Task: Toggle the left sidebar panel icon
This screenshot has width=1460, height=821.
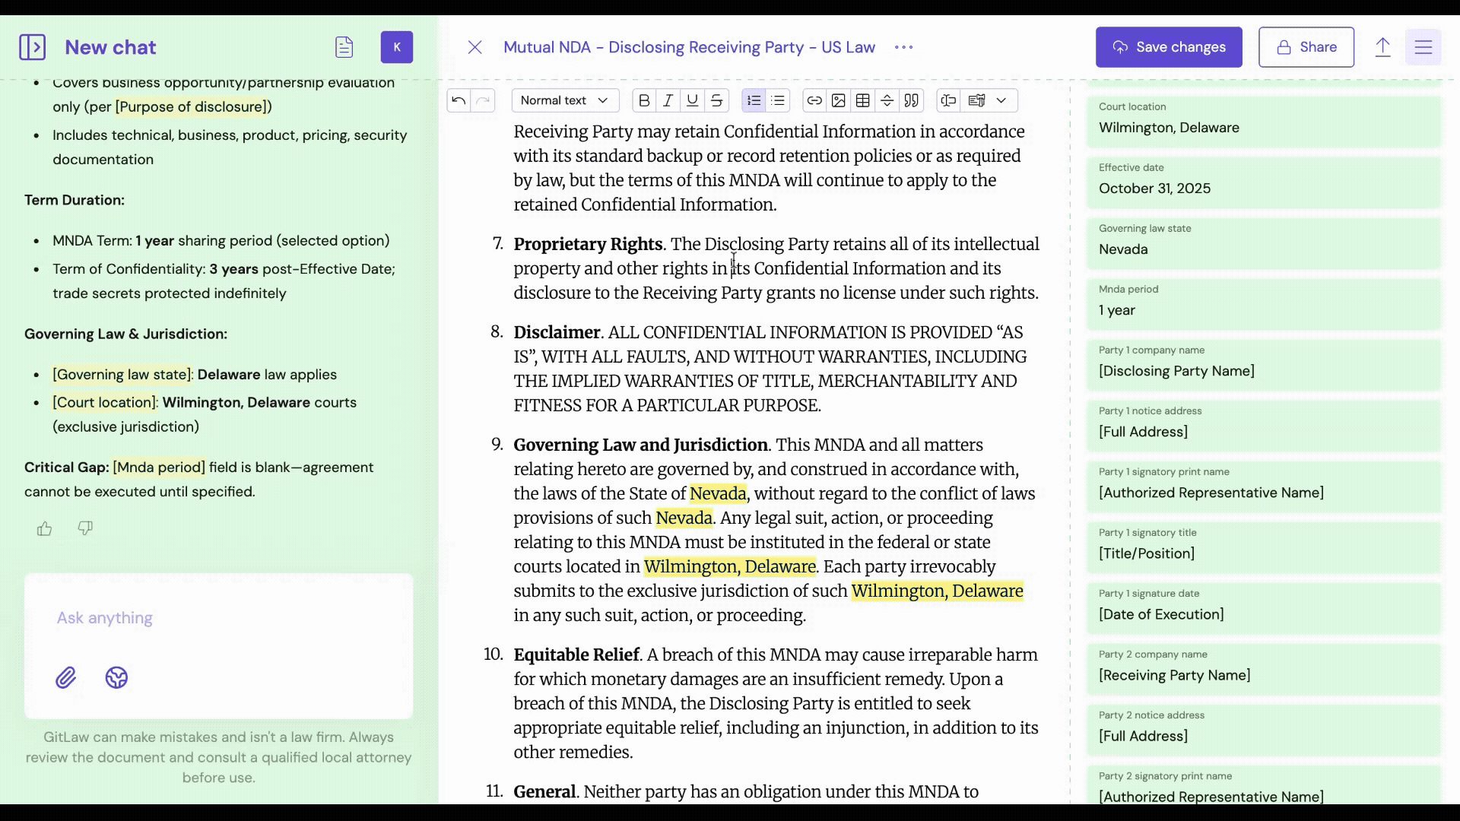Action: coord(32,47)
